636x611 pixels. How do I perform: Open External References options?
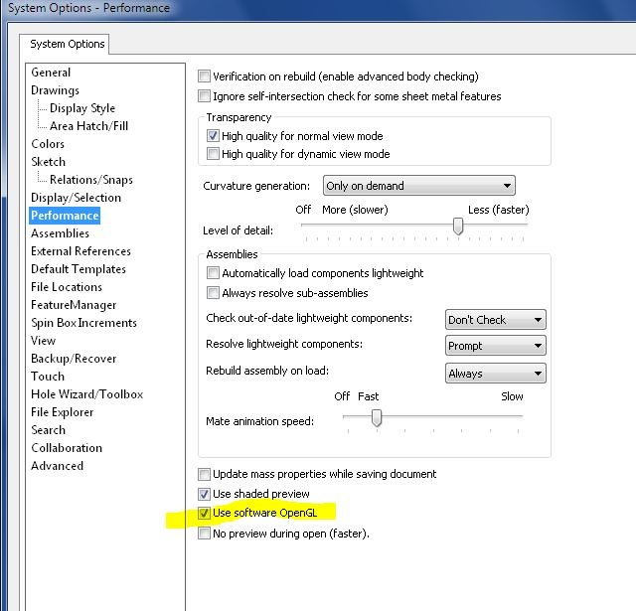80,251
